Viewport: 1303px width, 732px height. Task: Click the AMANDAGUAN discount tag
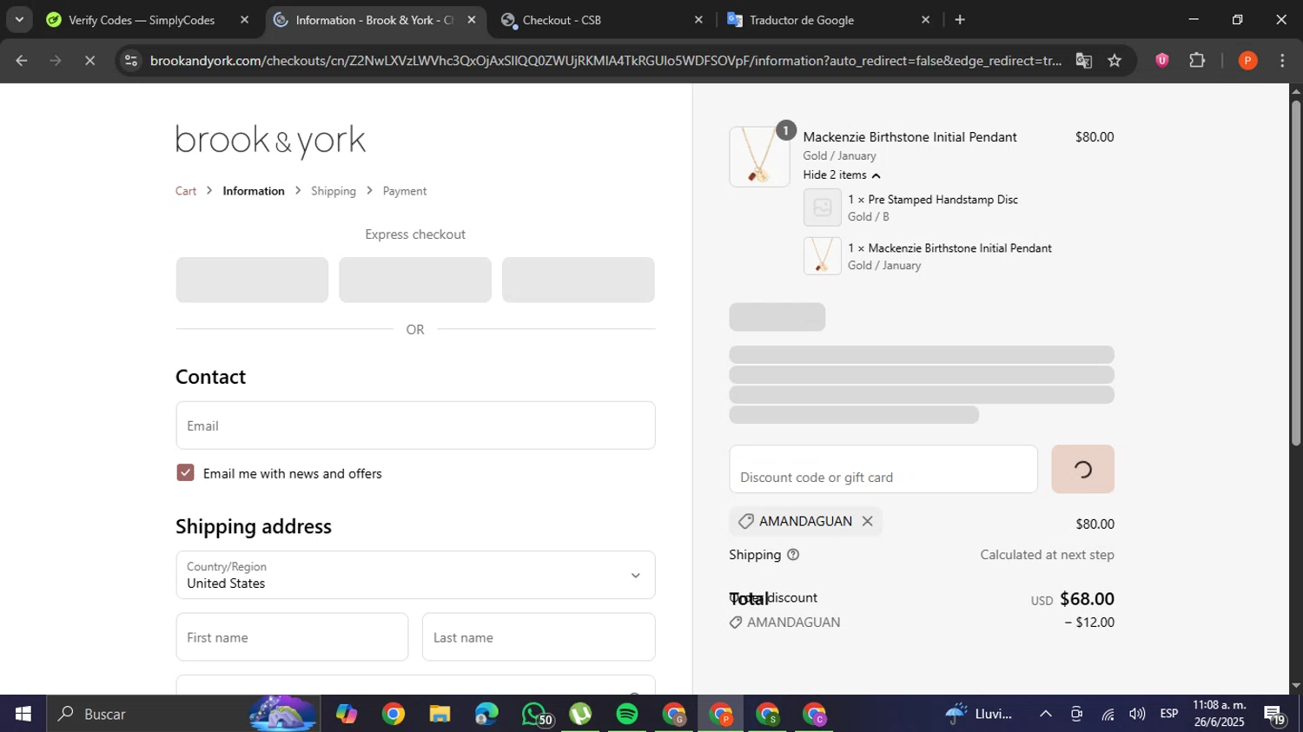(805, 521)
